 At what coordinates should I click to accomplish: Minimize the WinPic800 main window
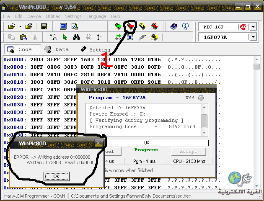click(x=238, y=7)
